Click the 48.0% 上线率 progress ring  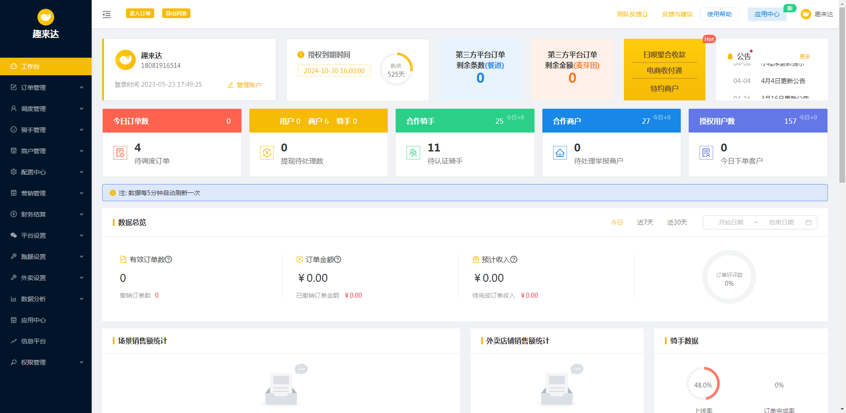[703, 384]
